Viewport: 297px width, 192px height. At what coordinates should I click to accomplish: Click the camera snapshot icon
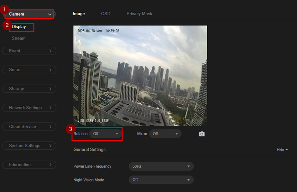[x=202, y=134]
